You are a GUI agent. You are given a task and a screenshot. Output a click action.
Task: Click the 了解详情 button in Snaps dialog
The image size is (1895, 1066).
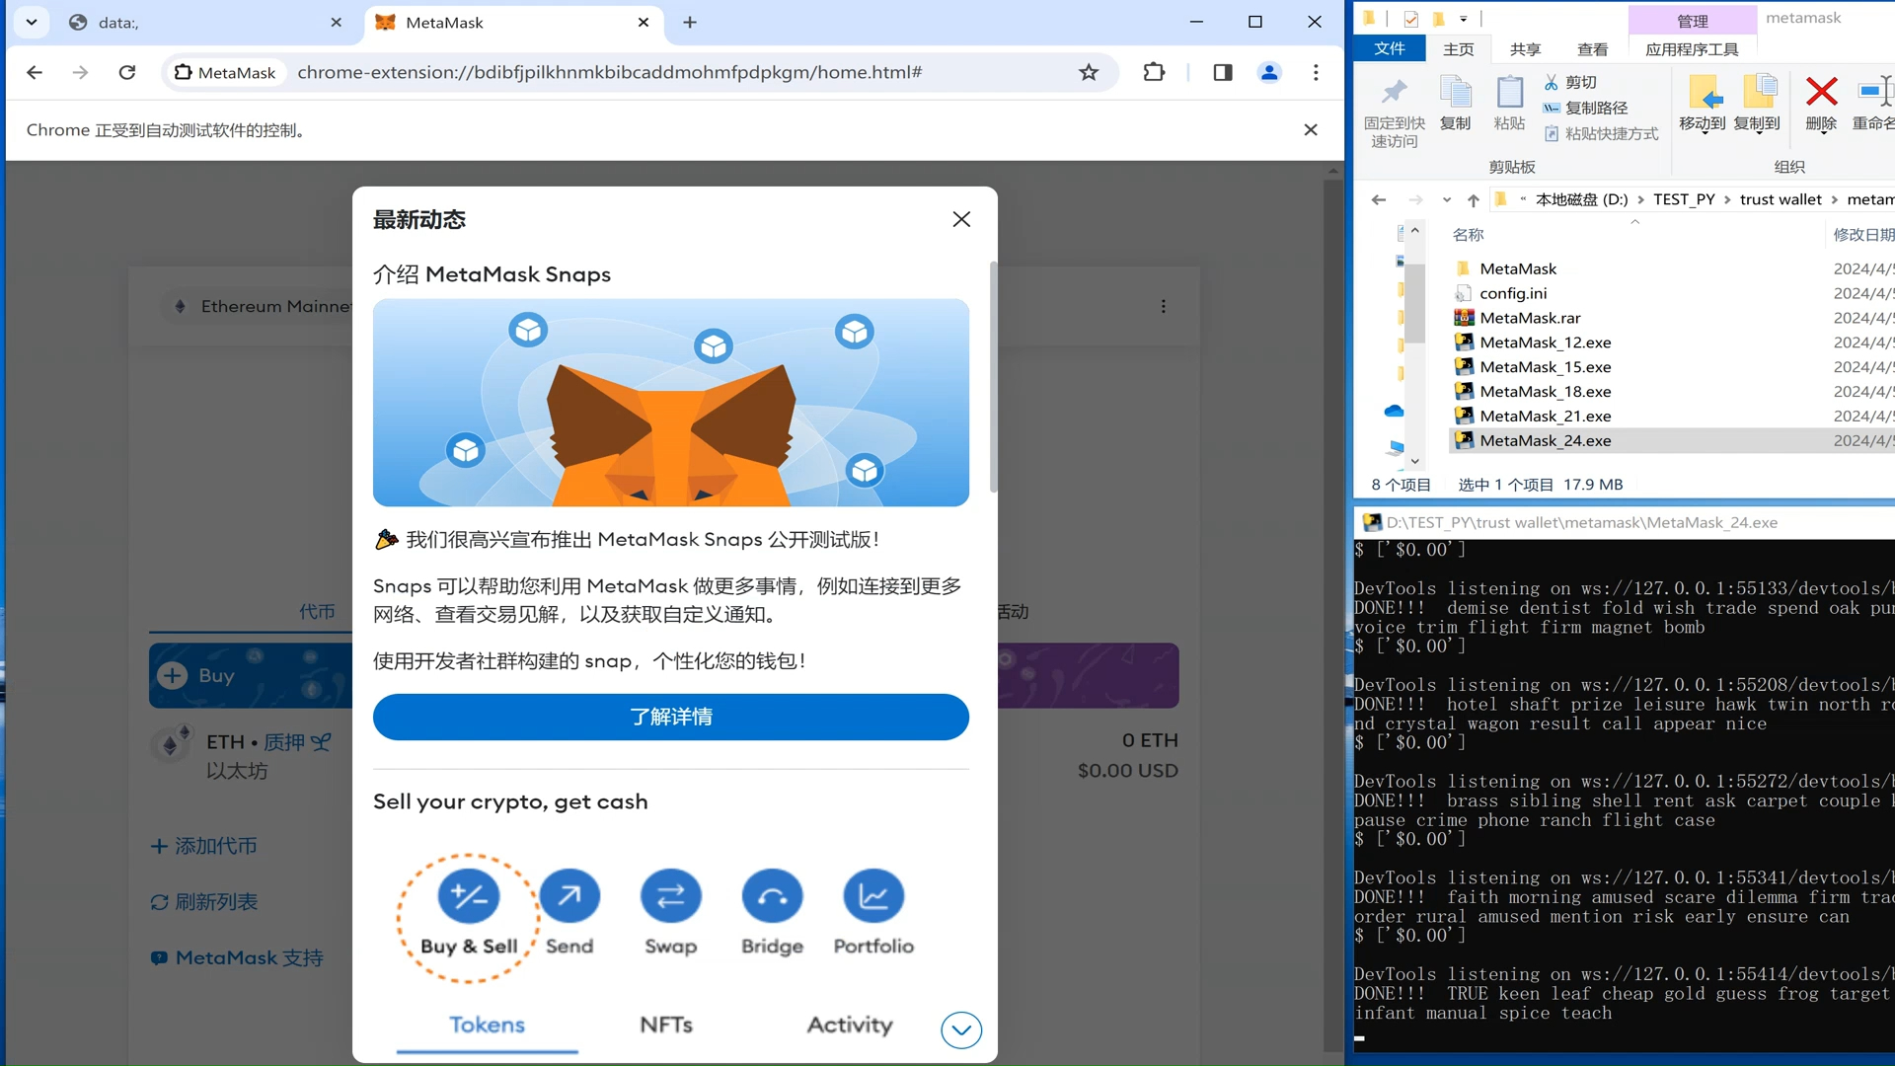pos(670,718)
